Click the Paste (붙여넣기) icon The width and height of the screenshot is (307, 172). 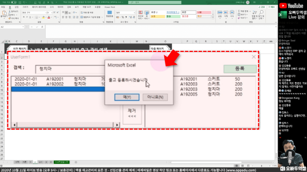[x=3, y=14]
